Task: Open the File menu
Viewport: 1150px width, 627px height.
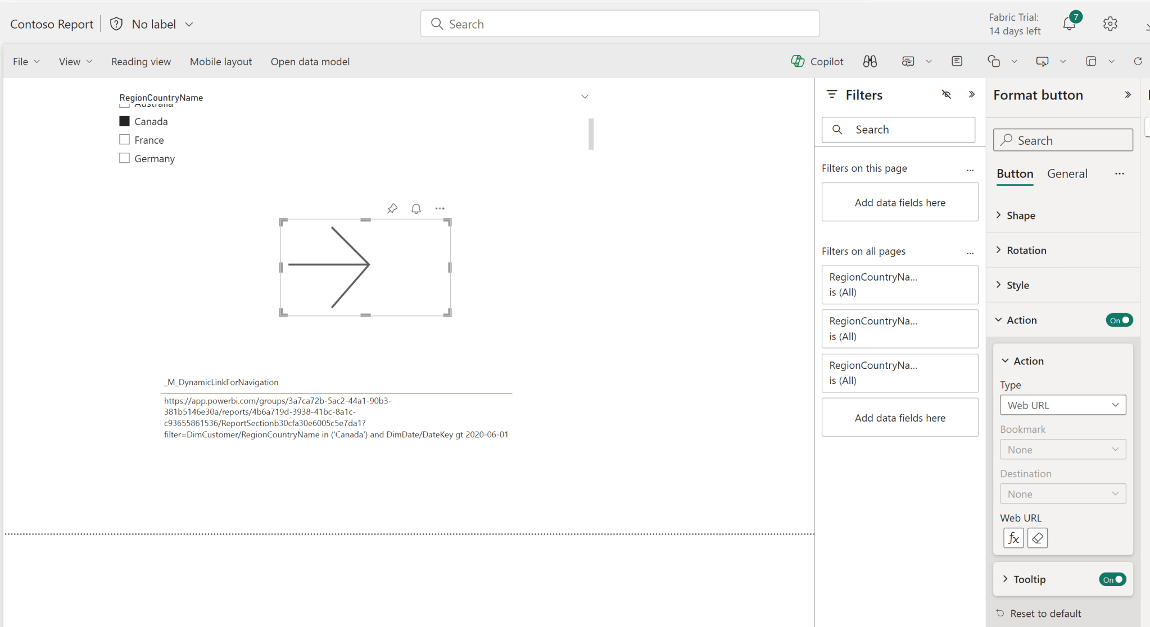Action: [26, 61]
